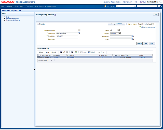Click the Requisition number input field
Screen dimensions: 163x130
point(67,36)
